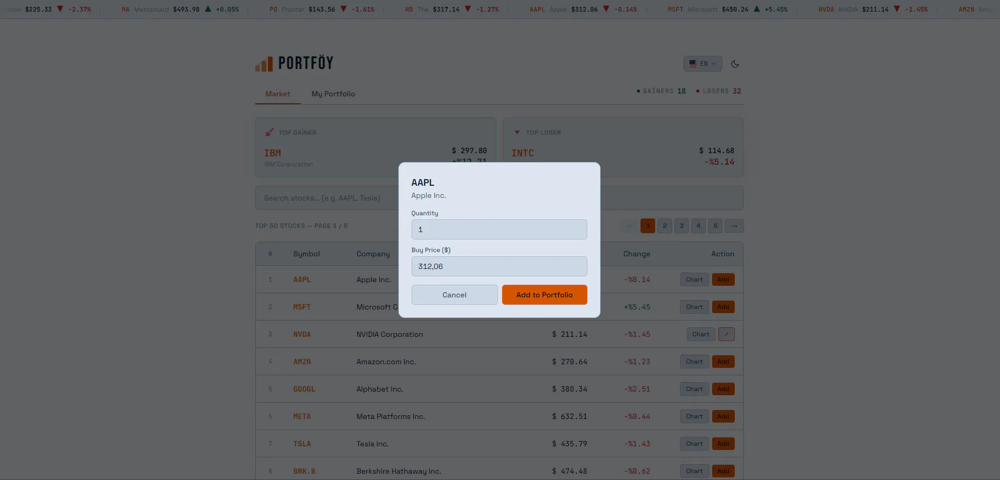This screenshot has width=1000, height=480.
Task: Go to page 3 of stocks
Action: 682,226
